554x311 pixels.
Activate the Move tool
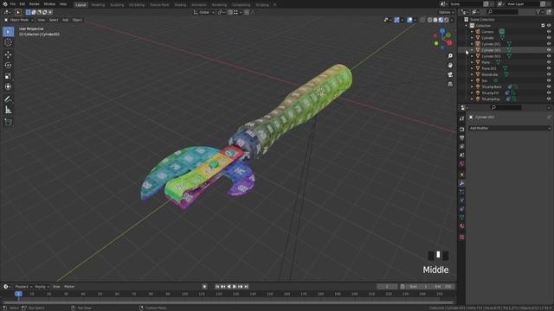click(x=8, y=54)
